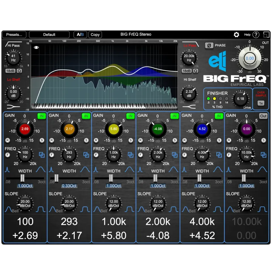The width and height of the screenshot is (272, 272).
Task: Click the link icon on 1.00k band
Action: coord(130,155)
